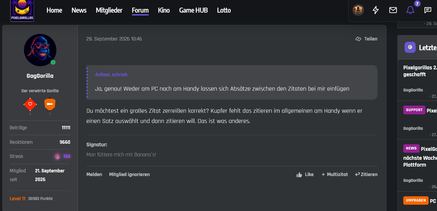The width and height of the screenshot is (437, 211).
Task: Click the red heart badge icon
Action: tap(30, 104)
